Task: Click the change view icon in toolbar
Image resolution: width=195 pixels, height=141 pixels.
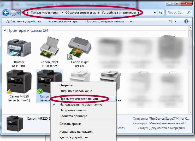Action: point(170,21)
